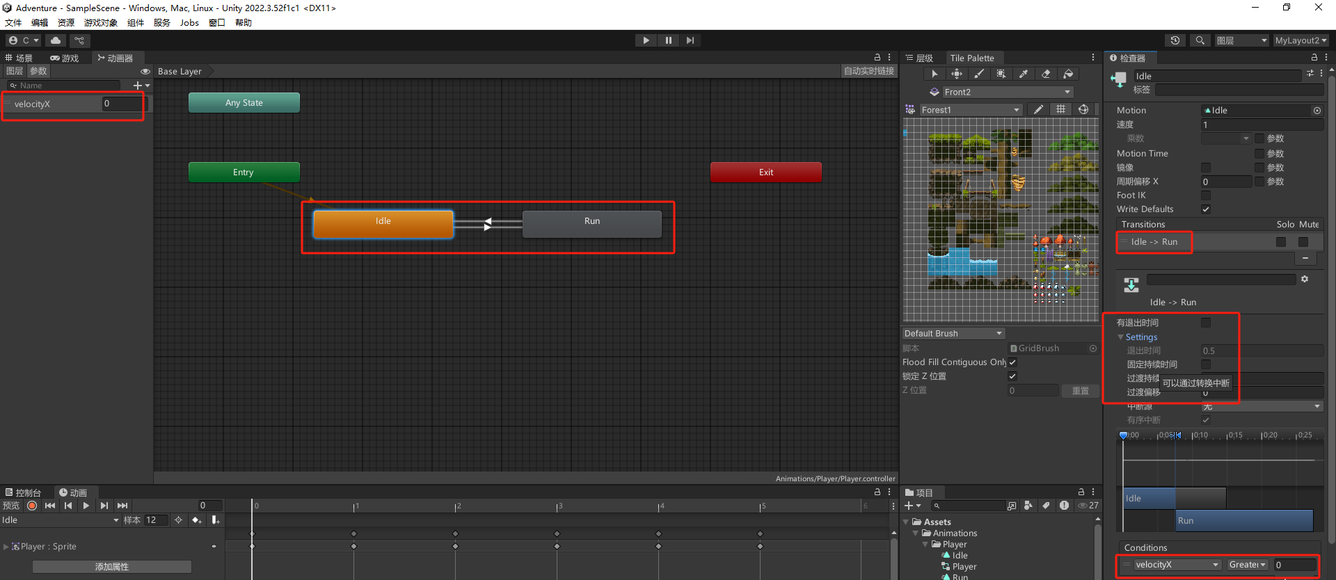Toggle Tile Palette edit pencil
Image resolution: width=1336 pixels, height=580 pixels.
click(x=1038, y=109)
